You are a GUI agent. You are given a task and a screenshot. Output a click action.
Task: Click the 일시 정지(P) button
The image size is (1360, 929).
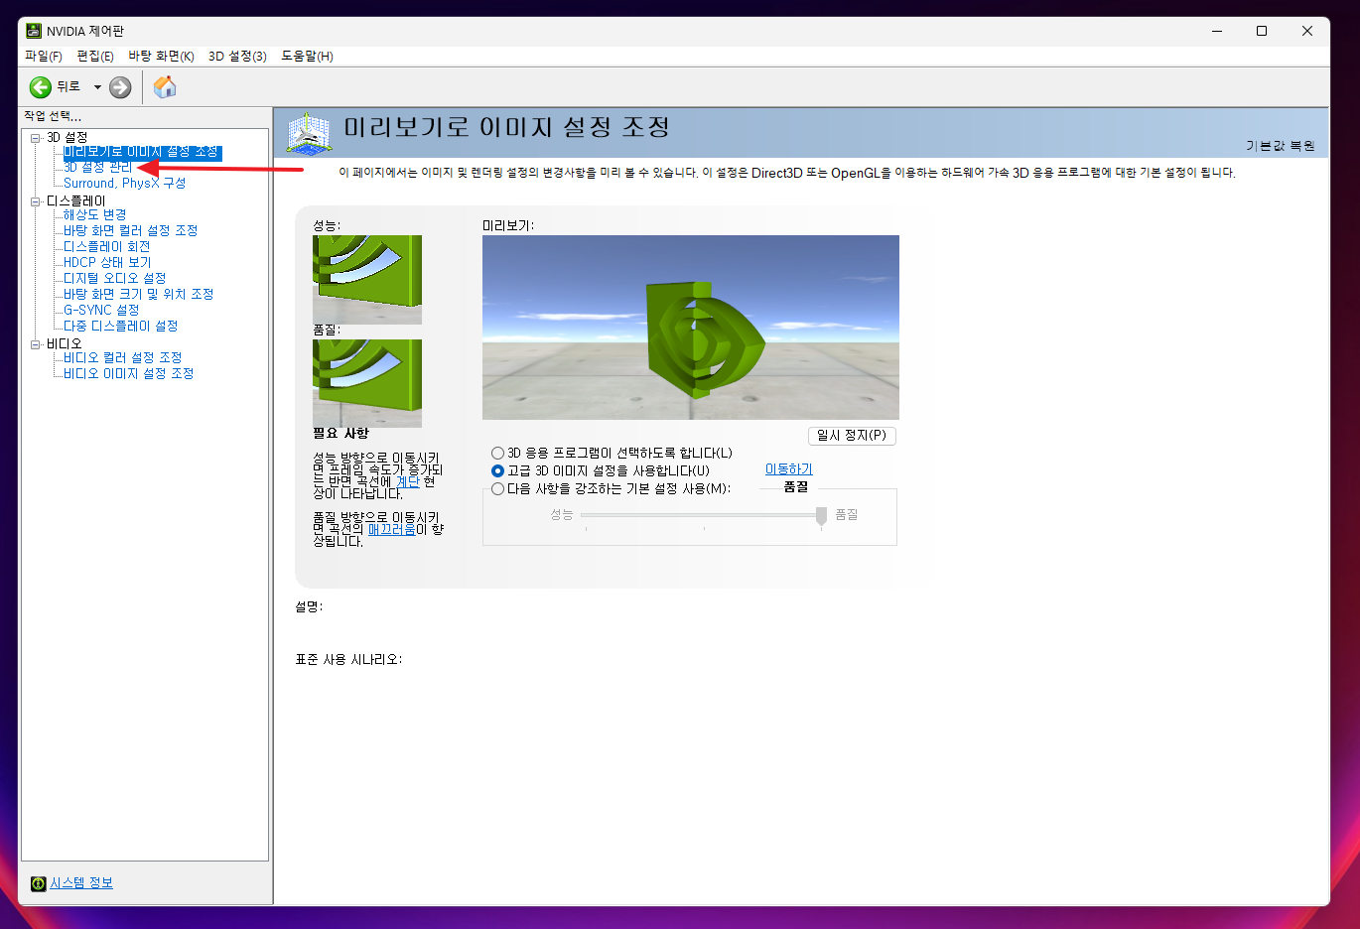852,436
